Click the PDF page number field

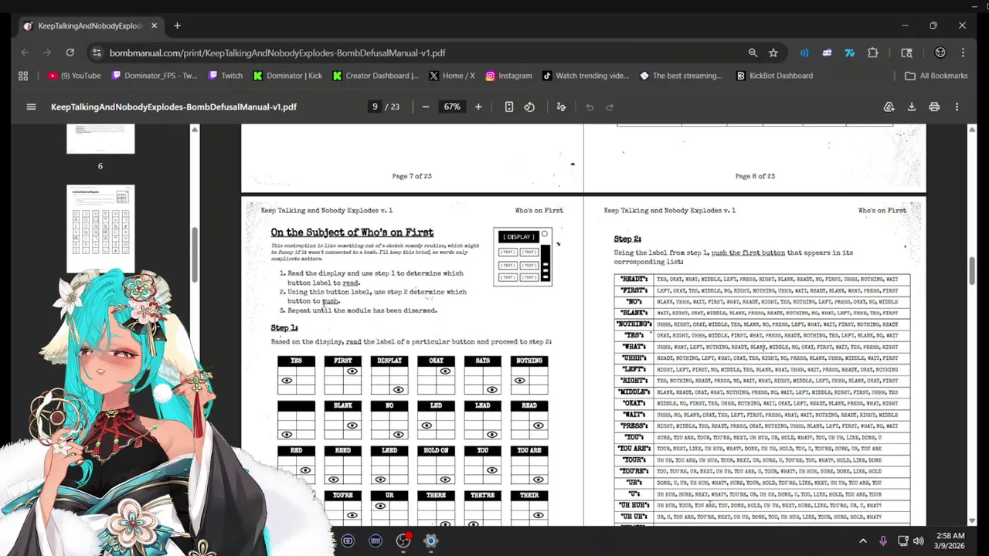375,107
